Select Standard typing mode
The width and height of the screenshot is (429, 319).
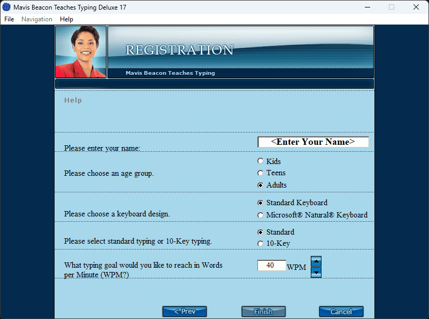[x=261, y=232]
